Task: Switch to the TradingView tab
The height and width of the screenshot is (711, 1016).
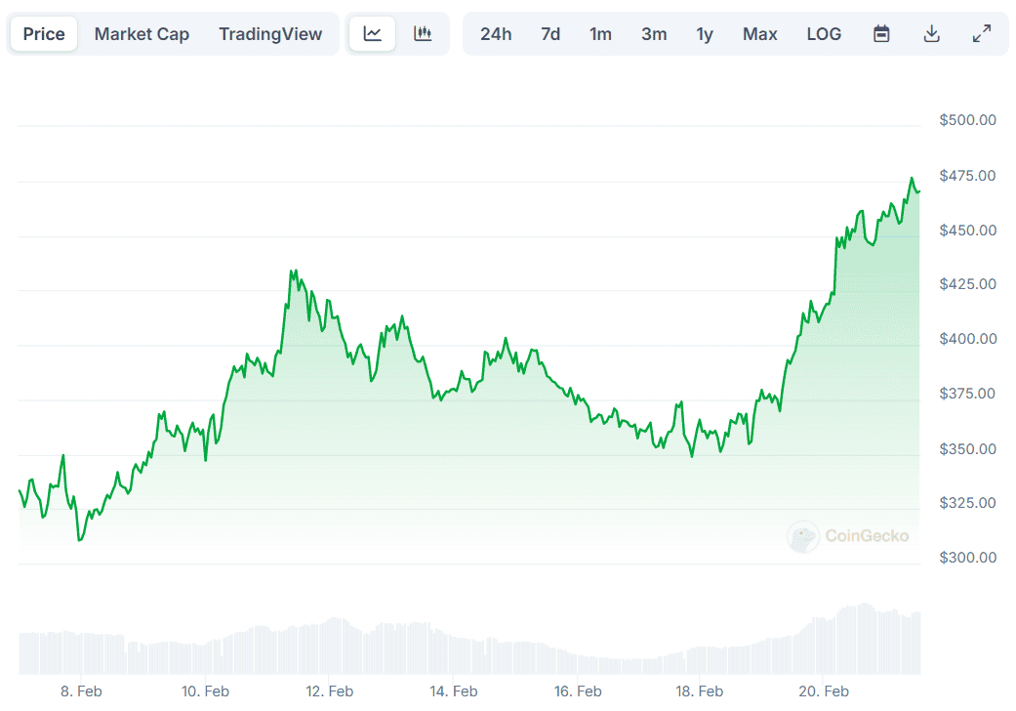Action: (x=270, y=34)
